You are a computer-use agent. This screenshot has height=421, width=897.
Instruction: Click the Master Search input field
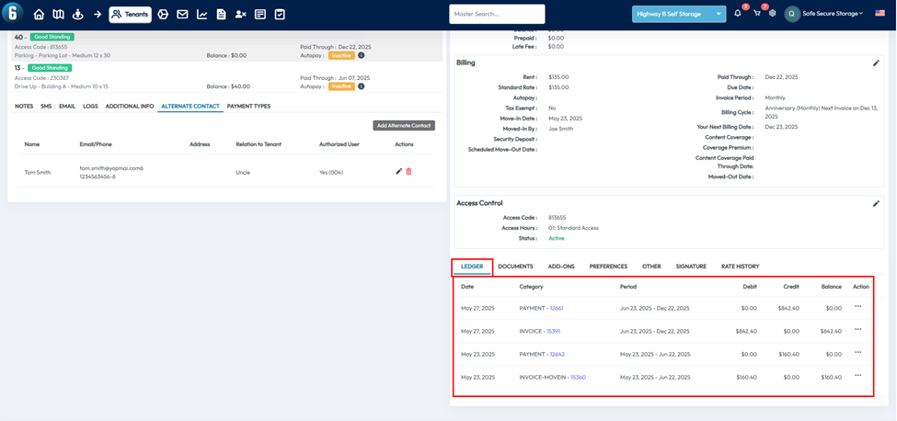pyautogui.click(x=497, y=15)
